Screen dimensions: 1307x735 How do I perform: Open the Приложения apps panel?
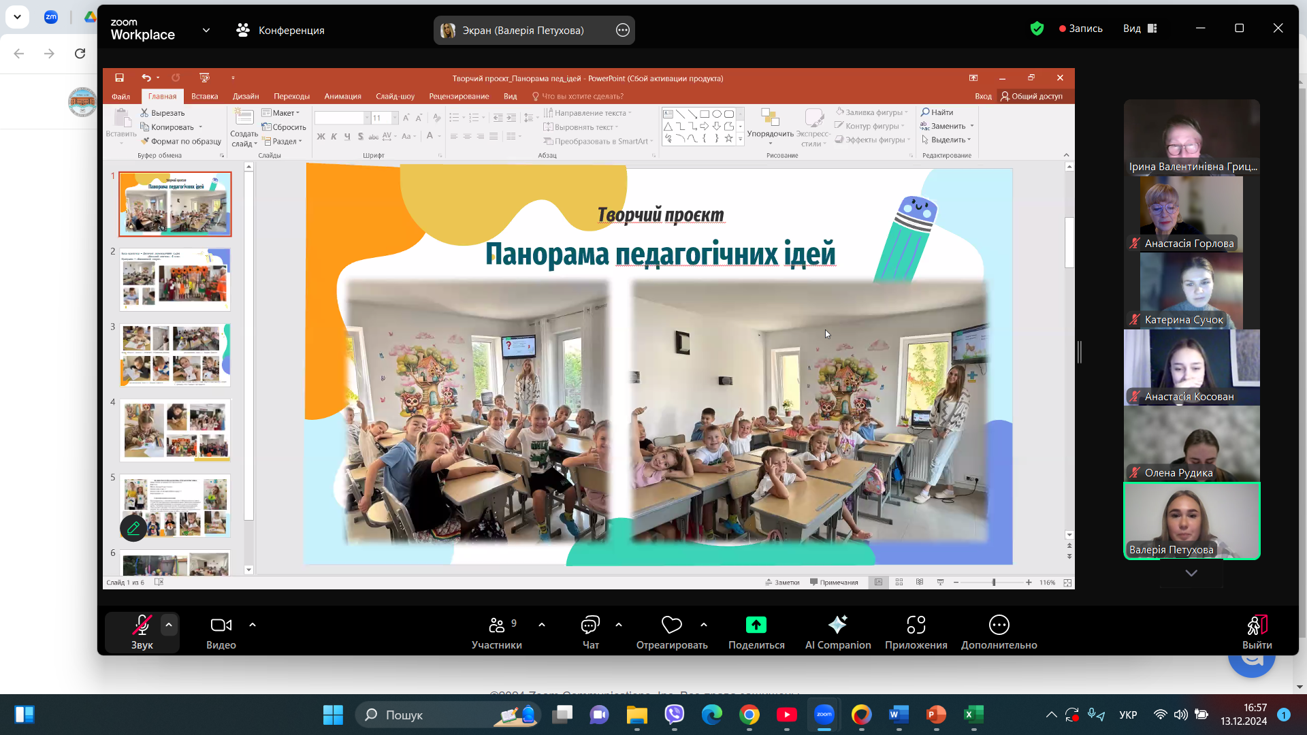(x=916, y=632)
